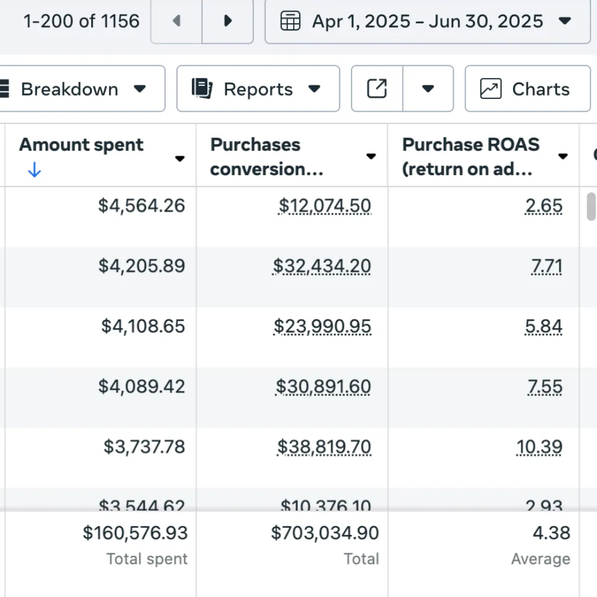Click the blue sort descending arrow
The width and height of the screenshot is (597, 597).
34,171
